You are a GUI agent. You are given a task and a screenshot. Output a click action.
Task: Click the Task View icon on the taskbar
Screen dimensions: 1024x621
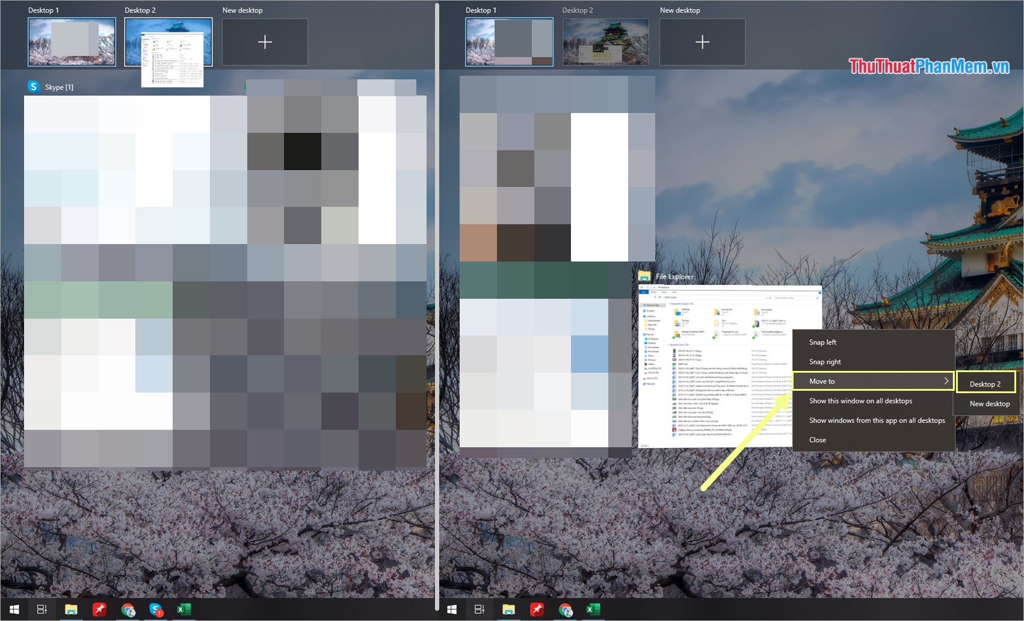click(x=41, y=609)
